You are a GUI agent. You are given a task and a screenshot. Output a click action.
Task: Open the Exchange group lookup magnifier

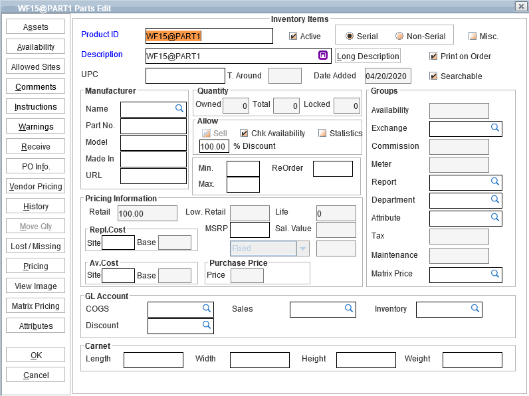tap(494, 128)
